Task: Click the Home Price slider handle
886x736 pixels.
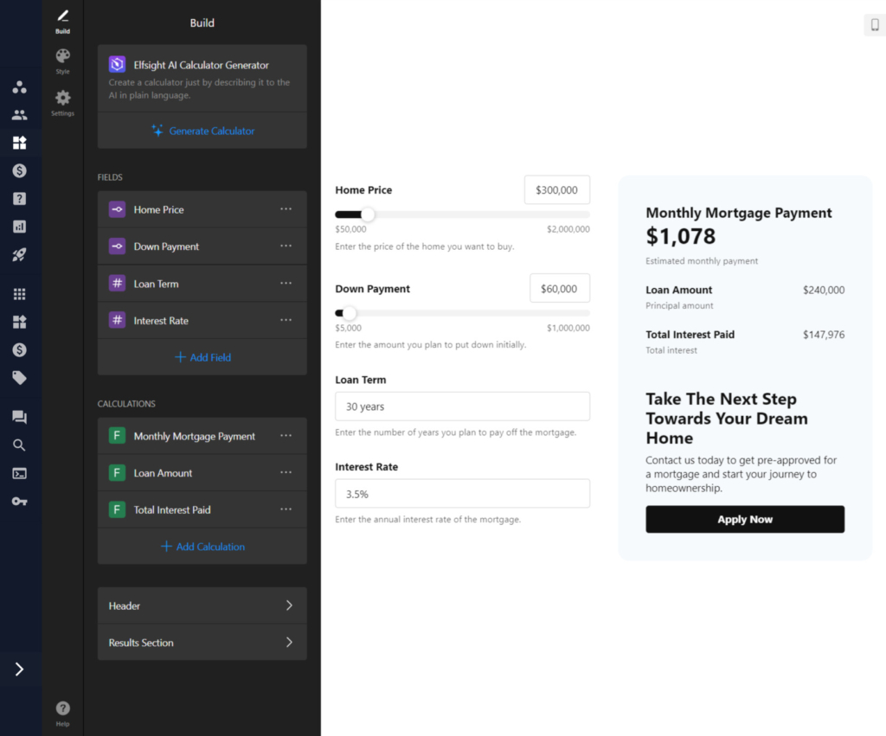Action: tap(367, 214)
